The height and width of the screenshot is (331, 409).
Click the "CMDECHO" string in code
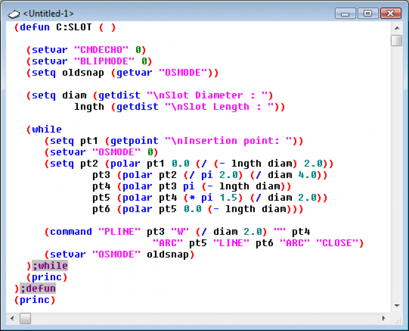click(x=101, y=49)
